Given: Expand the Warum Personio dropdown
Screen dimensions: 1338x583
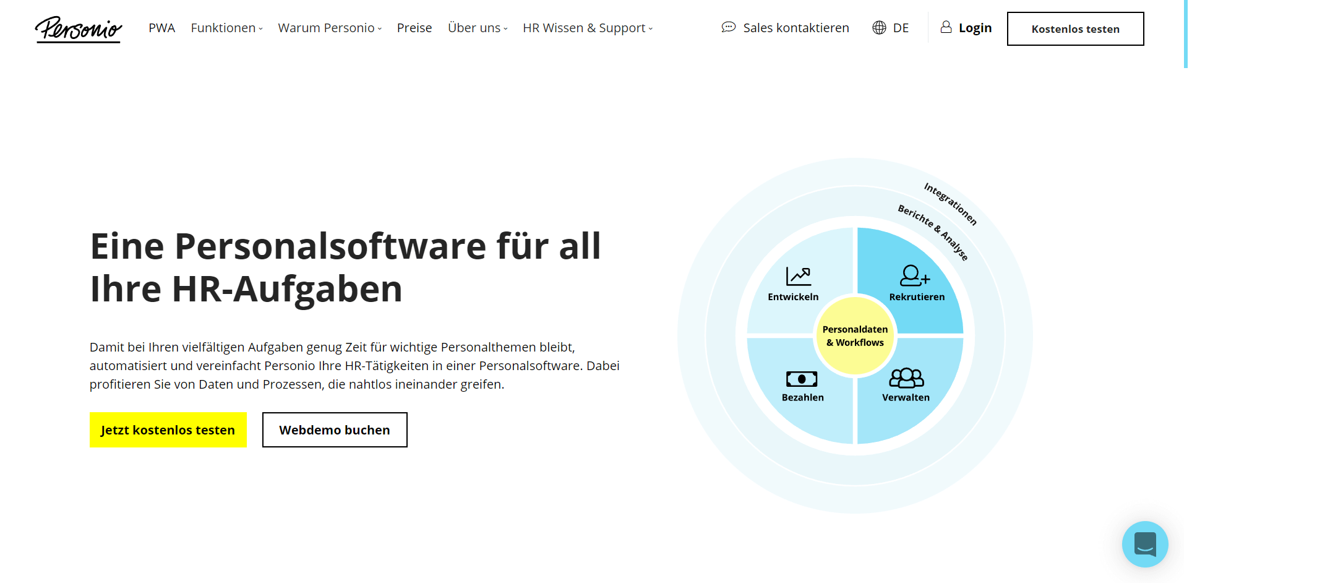Looking at the screenshot, I should click(330, 28).
